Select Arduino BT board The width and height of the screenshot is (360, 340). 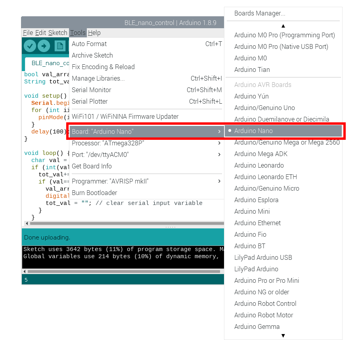click(283, 246)
